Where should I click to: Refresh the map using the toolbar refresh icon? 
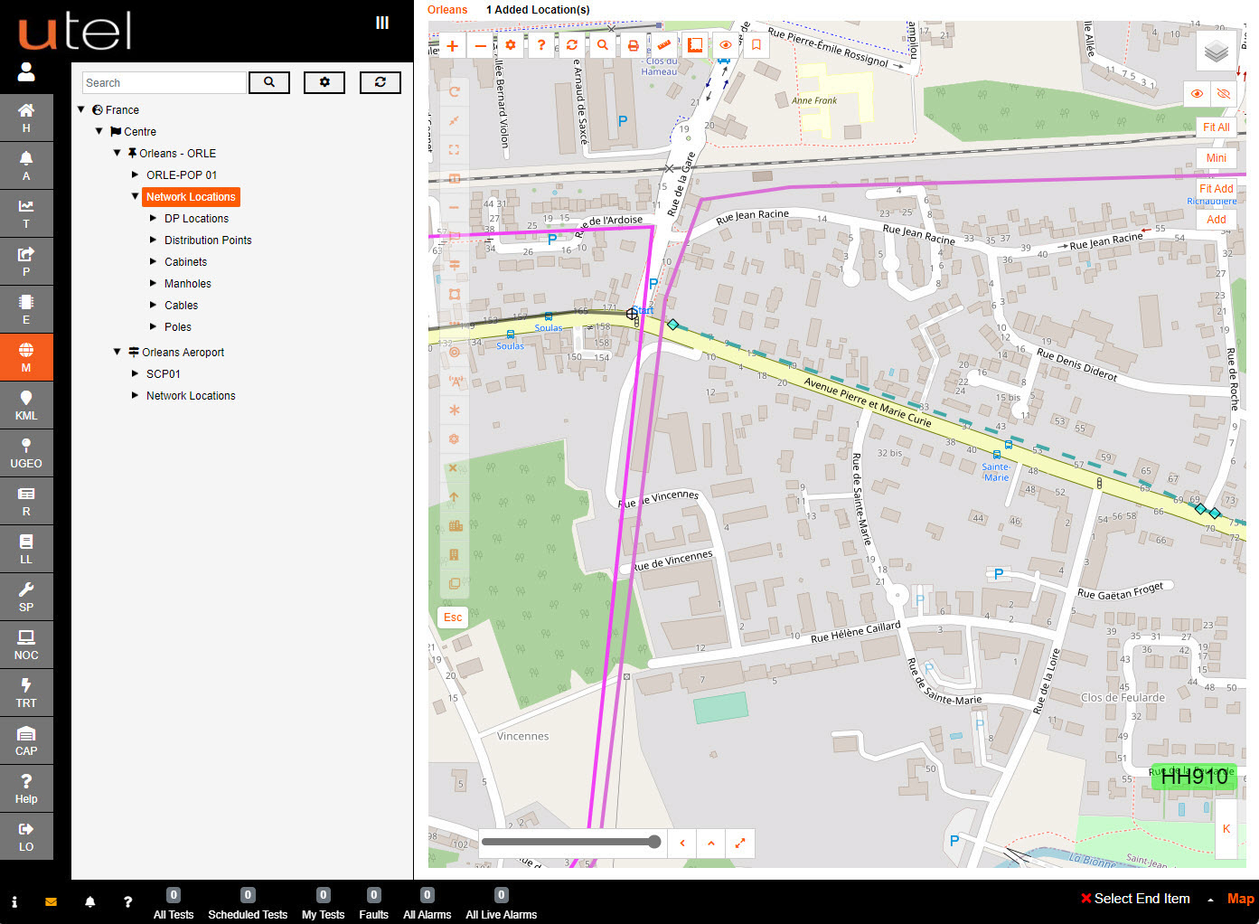(x=572, y=45)
